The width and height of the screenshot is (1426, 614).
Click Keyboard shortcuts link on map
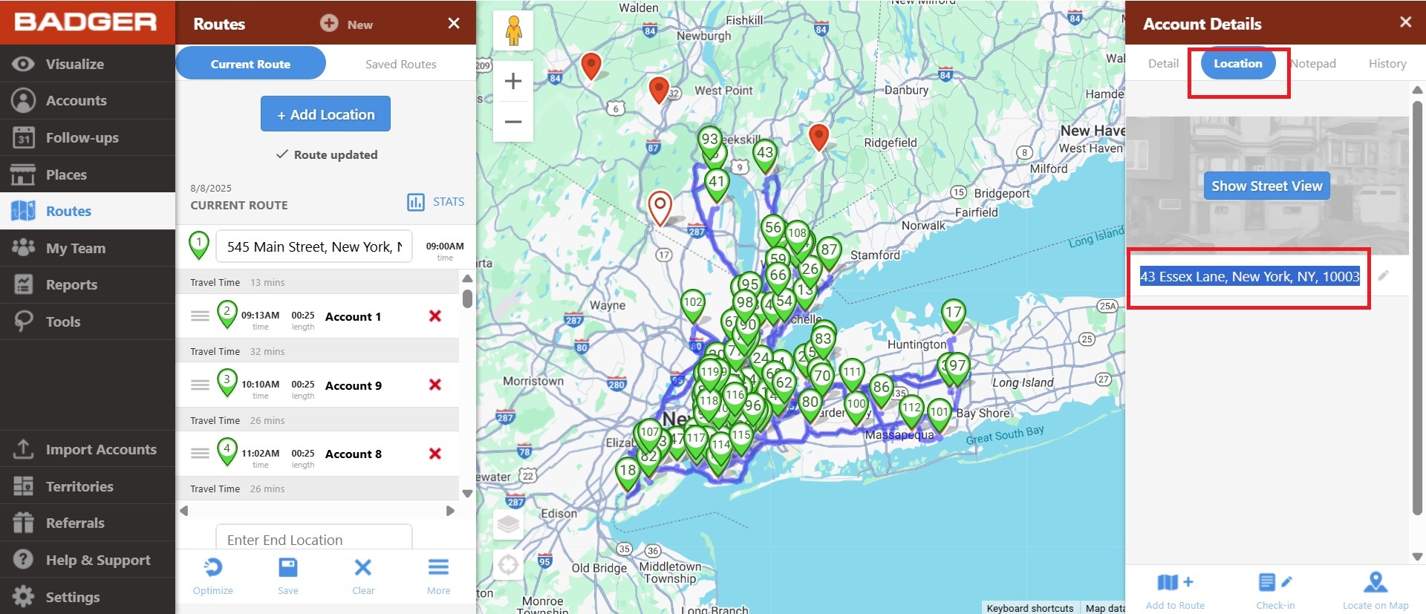pyautogui.click(x=1030, y=608)
